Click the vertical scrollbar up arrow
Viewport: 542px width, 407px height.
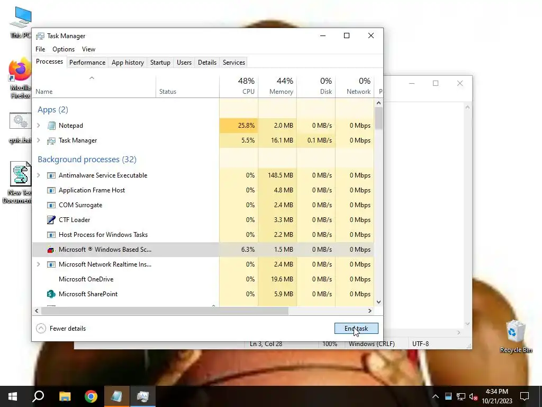[x=378, y=103]
